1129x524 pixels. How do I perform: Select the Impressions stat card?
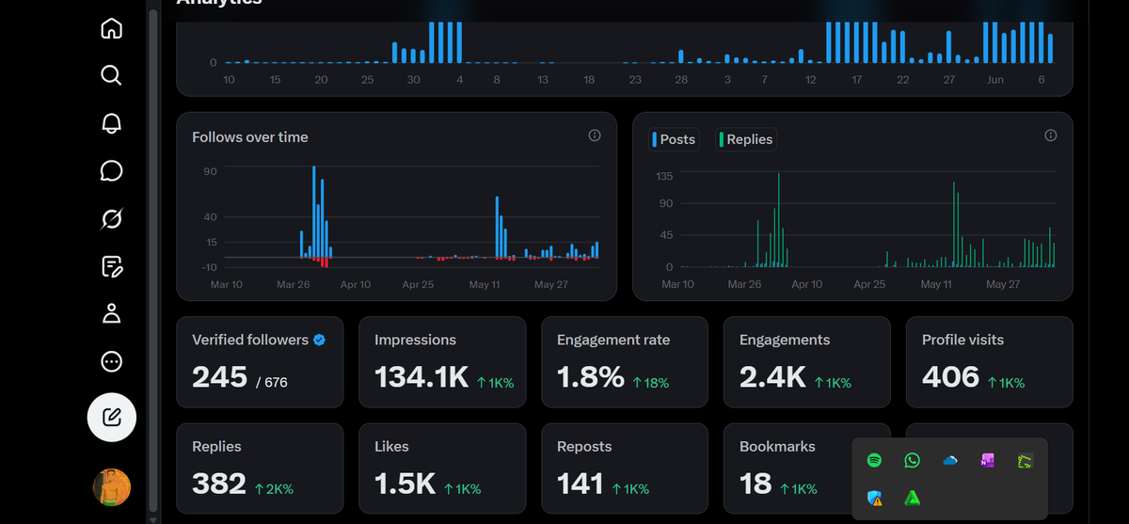point(442,362)
